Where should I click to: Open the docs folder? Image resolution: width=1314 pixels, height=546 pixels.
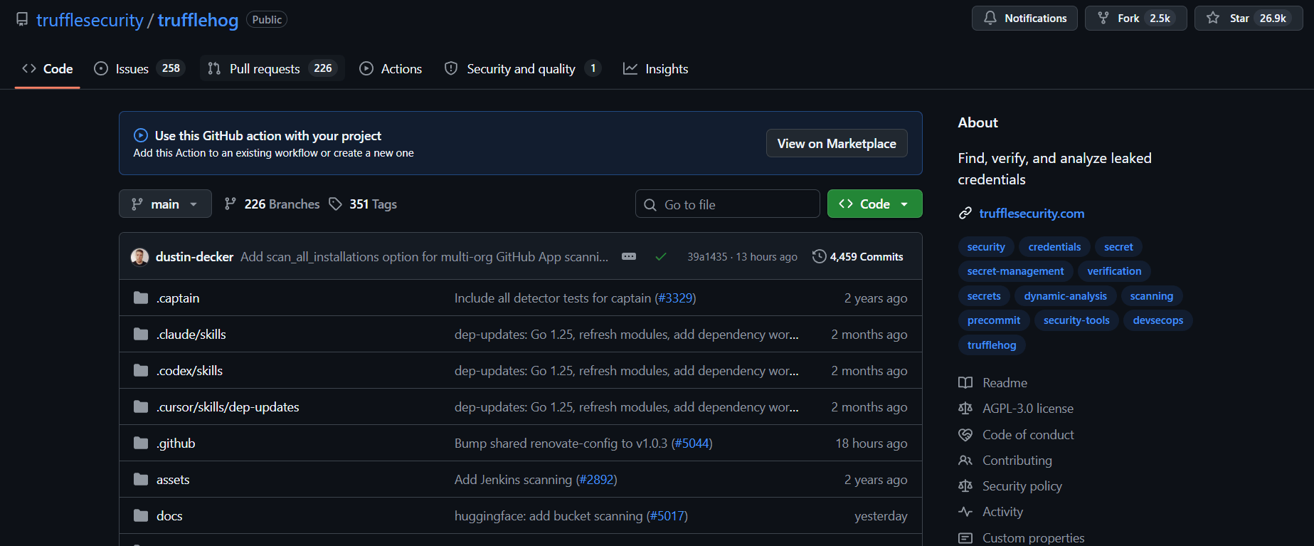pos(169,516)
